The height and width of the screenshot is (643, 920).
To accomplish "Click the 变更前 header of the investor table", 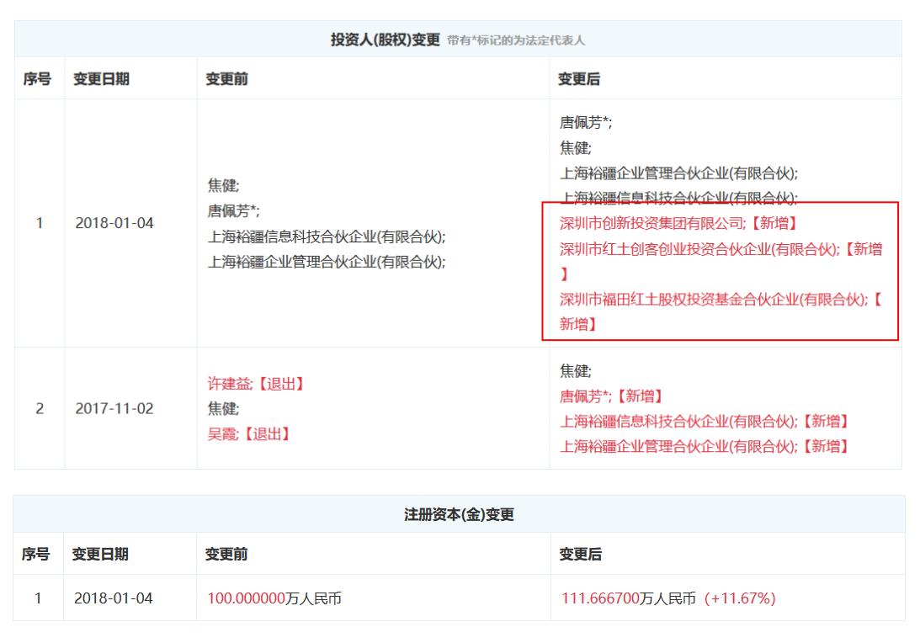I will (226, 78).
